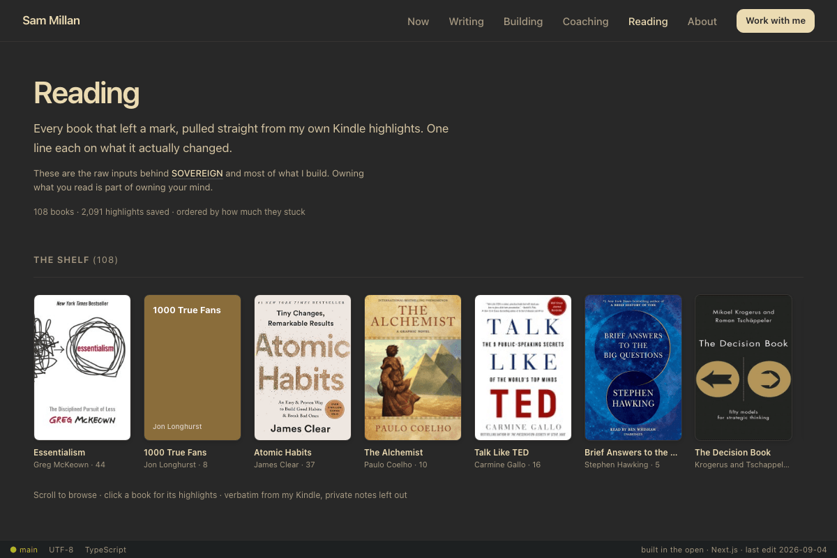
Task: Click the 'Brief Answers to the ...' title
Action: 631,453
